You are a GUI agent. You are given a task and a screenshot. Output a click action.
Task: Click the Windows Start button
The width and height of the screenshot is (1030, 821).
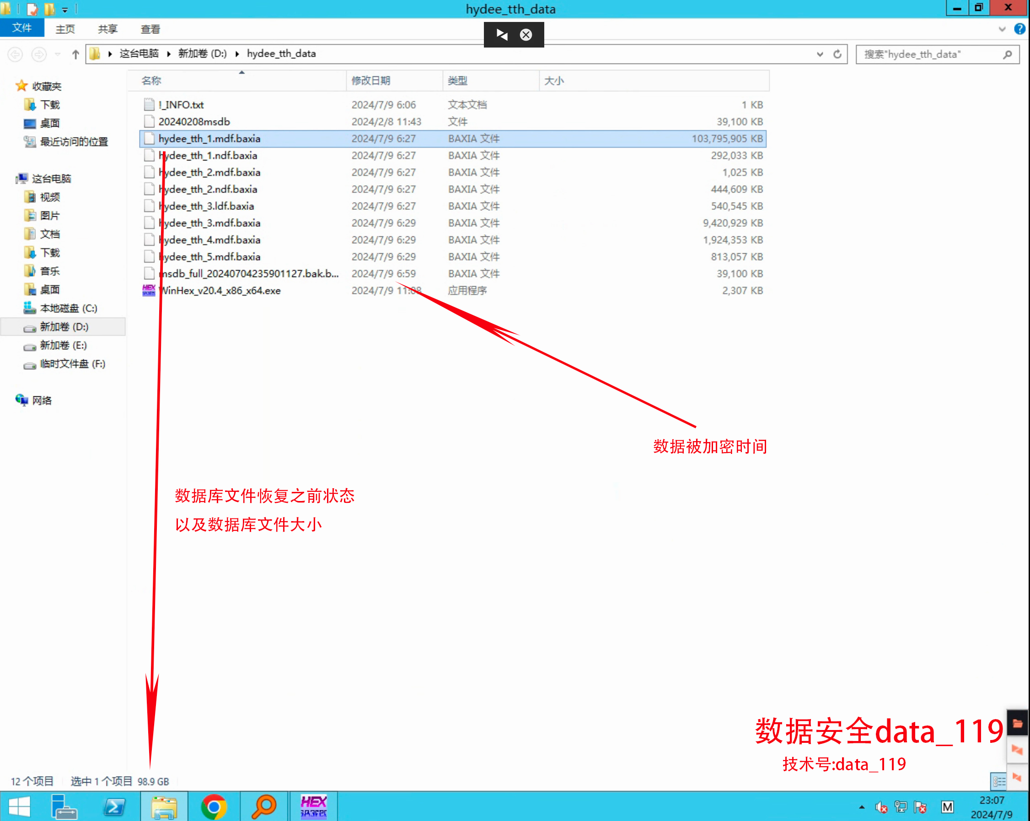pos(20,807)
